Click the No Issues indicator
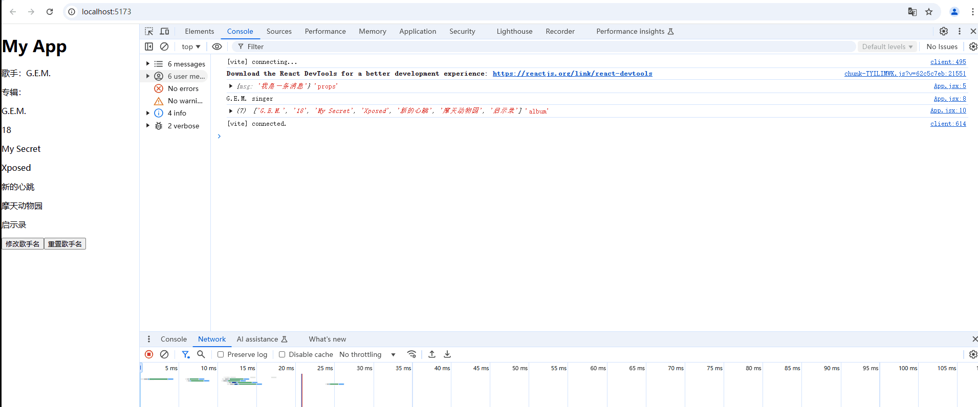978x407 pixels. 942,47
